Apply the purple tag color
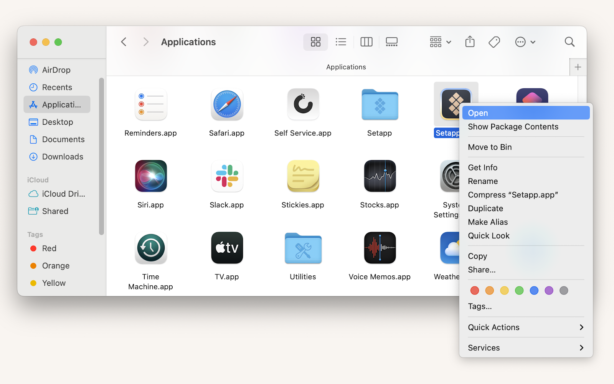This screenshot has height=384, width=614. [549, 291]
